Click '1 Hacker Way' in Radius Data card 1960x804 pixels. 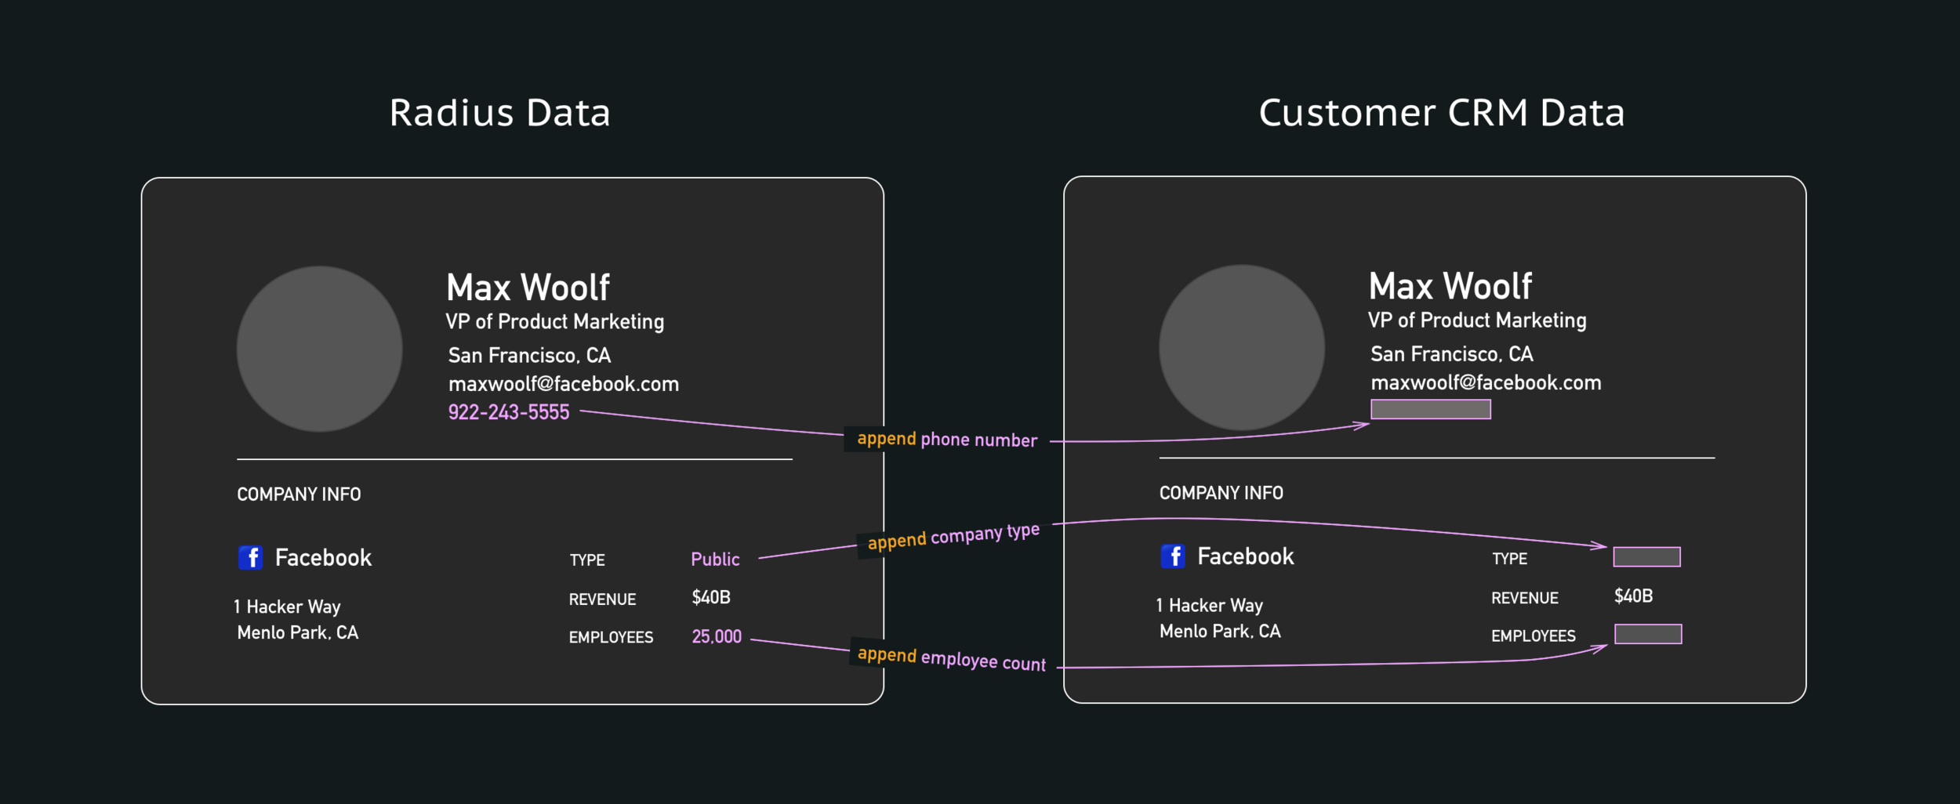coord(287,607)
